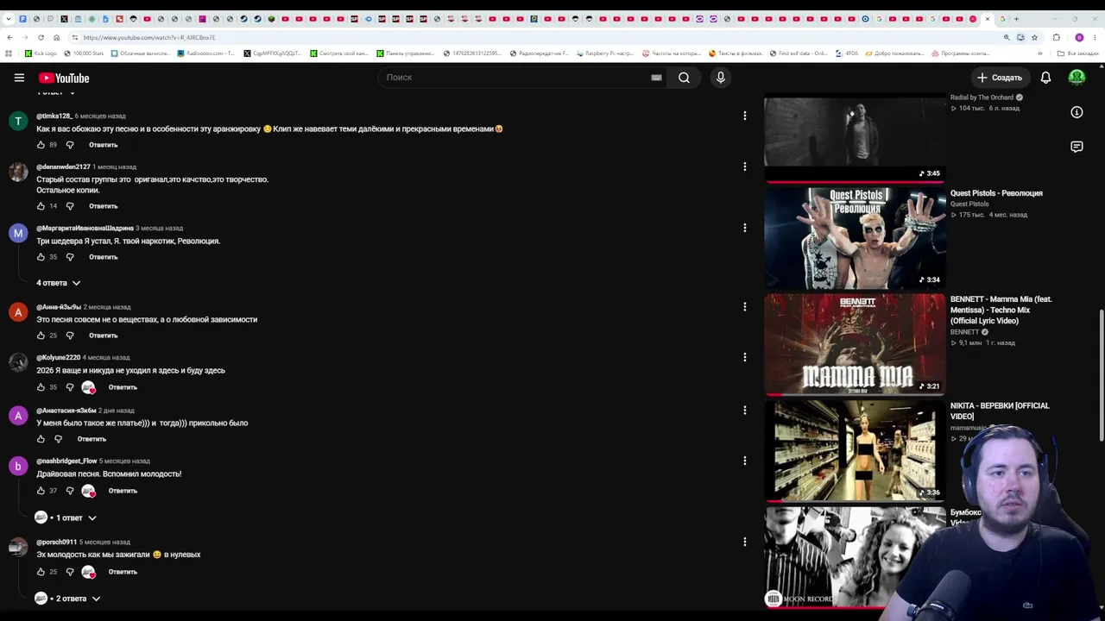
Task: Dislike the comment about 'Три шедевра'
Action: [70, 257]
